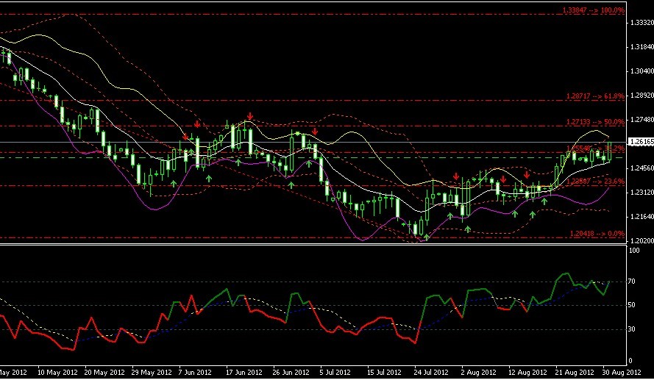Click the 29 May 2012 date label
This screenshot has width=654, height=380.
pyautogui.click(x=152, y=373)
